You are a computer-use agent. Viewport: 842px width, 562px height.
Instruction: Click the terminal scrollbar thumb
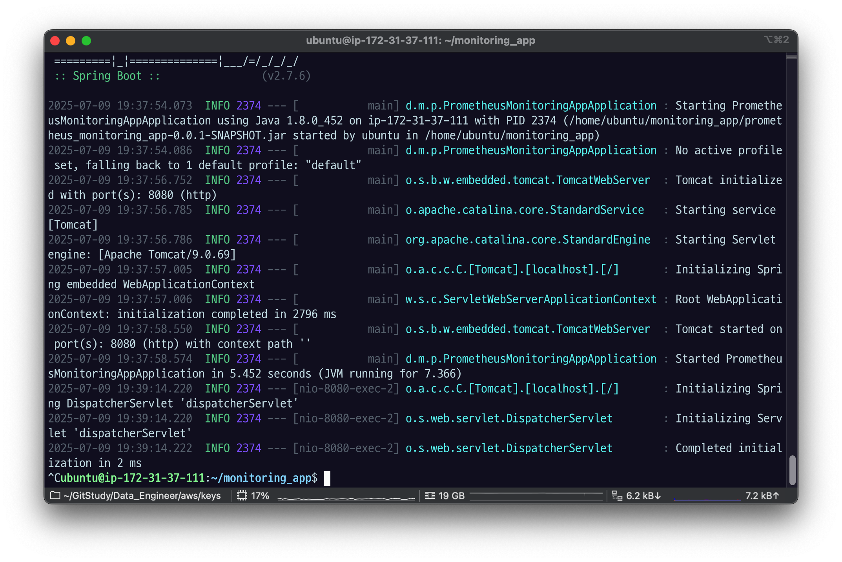(x=792, y=470)
